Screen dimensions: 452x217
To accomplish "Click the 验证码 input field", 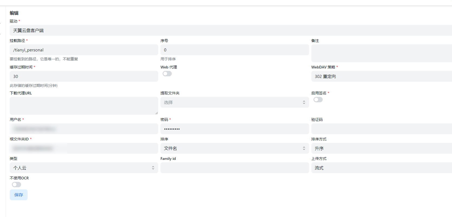I will click(381, 129).
